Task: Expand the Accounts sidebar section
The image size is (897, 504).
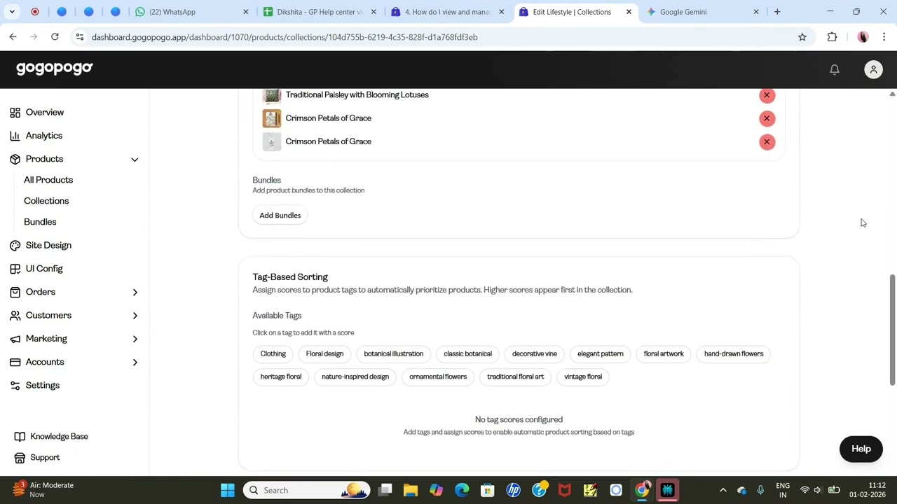Action: 135,362
